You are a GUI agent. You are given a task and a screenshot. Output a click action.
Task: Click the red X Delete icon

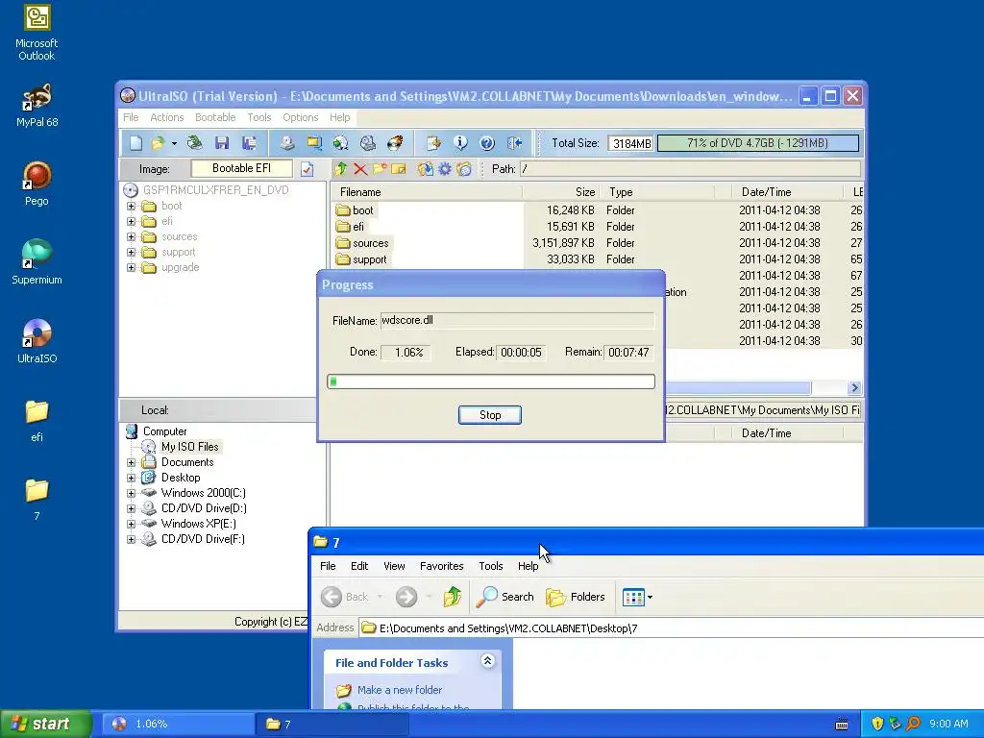[360, 169]
